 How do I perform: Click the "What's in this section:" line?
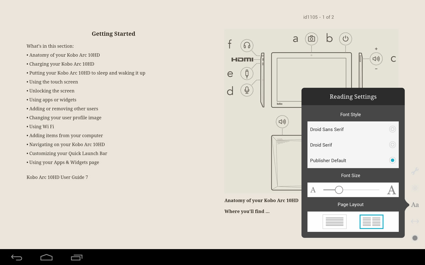pos(50,46)
